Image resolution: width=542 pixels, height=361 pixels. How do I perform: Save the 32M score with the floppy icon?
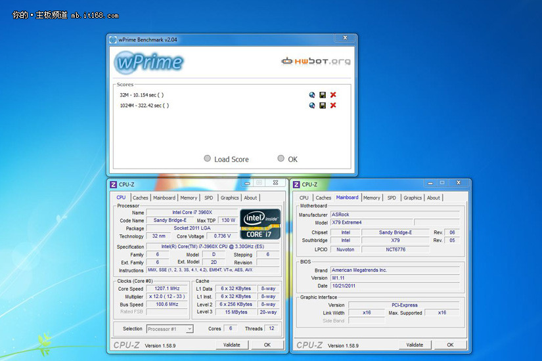(323, 95)
